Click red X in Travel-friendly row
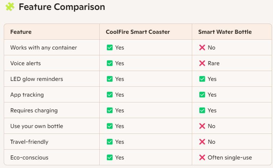The height and width of the screenshot is (168, 273). (x=202, y=142)
